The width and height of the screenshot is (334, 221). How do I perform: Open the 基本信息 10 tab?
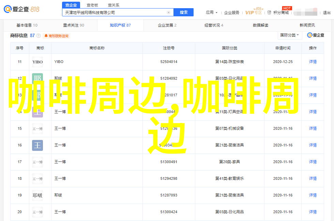[x=27, y=25]
